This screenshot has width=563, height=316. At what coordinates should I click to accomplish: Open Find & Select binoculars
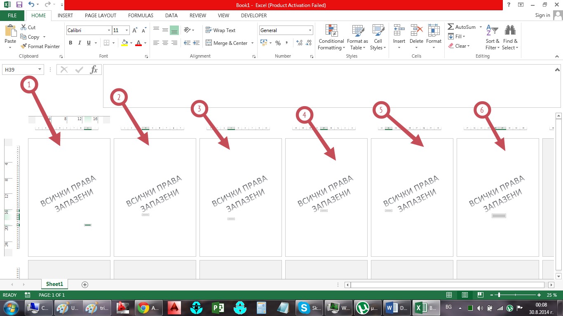(x=510, y=37)
